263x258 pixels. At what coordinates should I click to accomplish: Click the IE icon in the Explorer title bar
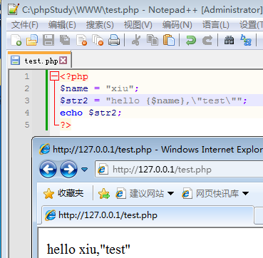click(44, 150)
